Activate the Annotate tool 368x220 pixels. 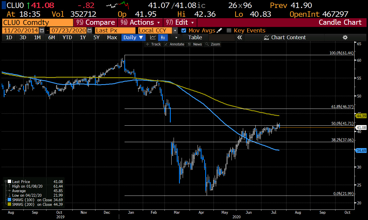[174, 44]
